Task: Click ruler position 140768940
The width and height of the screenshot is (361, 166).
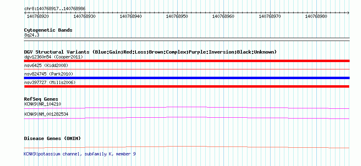Action: 131,16
